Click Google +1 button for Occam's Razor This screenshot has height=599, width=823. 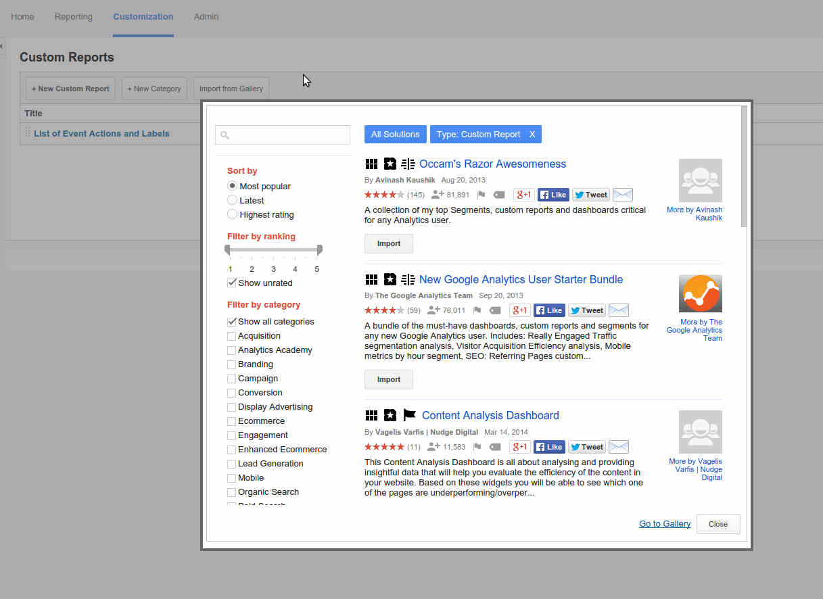pyautogui.click(x=523, y=195)
